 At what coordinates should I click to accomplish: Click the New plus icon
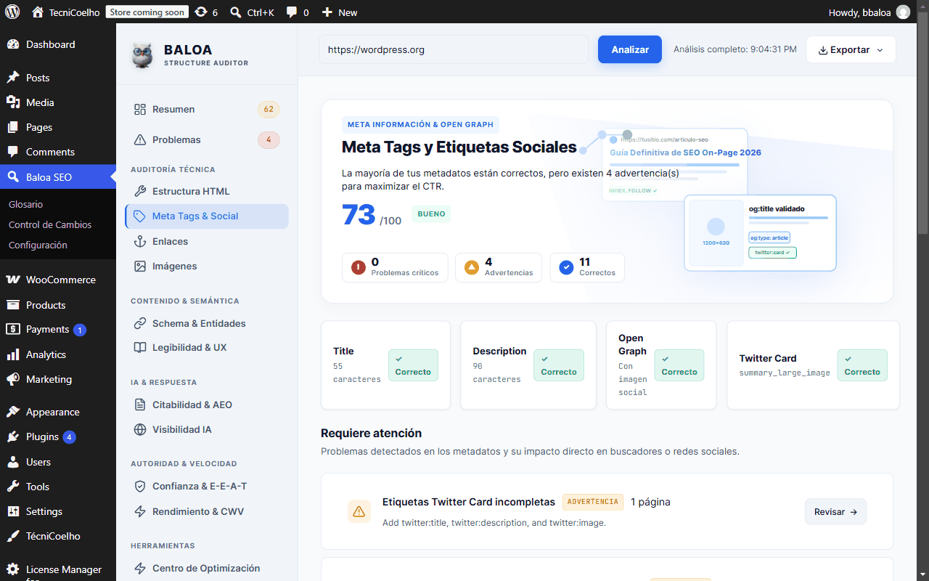click(327, 12)
